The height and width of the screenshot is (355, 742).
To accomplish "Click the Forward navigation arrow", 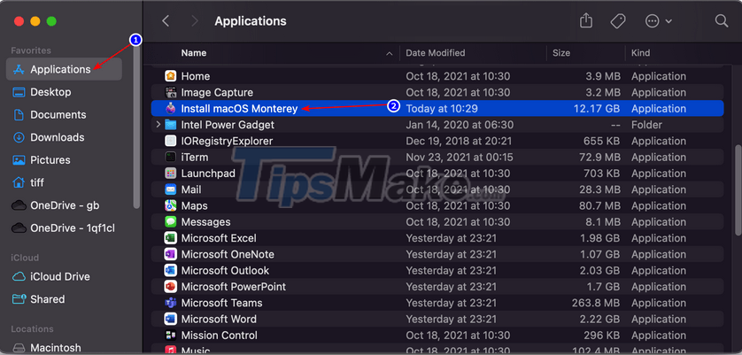I will click(x=194, y=21).
